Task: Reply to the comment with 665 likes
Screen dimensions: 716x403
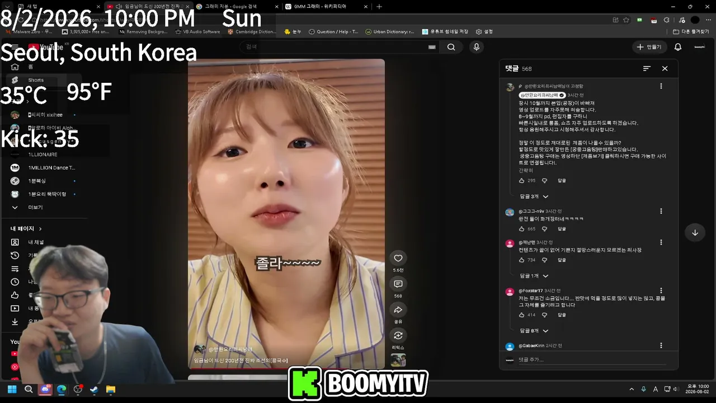Action: [x=562, y=229]
